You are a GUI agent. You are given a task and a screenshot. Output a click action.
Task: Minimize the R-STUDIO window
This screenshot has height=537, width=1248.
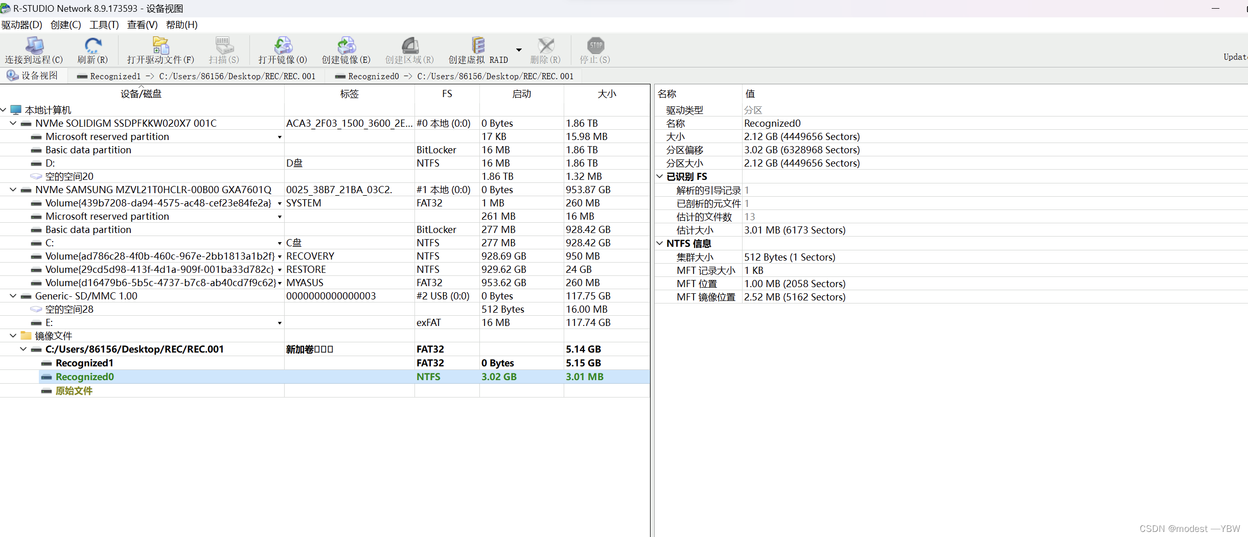coord(1215,8)
